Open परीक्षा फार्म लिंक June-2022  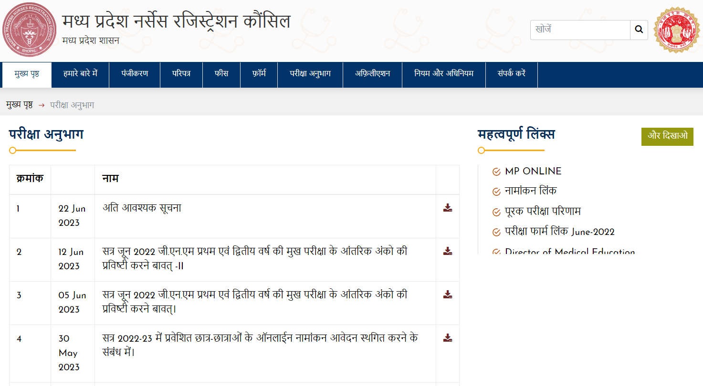[560, 232]
